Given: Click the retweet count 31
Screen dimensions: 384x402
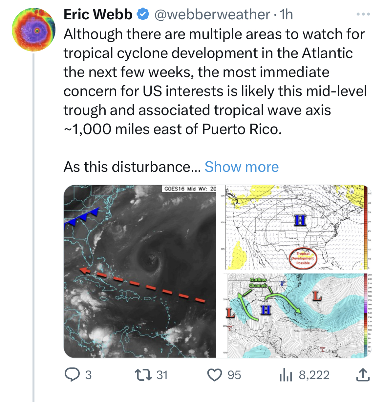Looking at the screenshot, I should [162, 375].
